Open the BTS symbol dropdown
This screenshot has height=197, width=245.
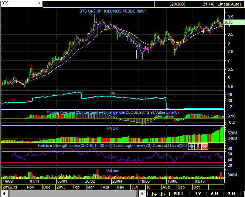tap(40, 3)
